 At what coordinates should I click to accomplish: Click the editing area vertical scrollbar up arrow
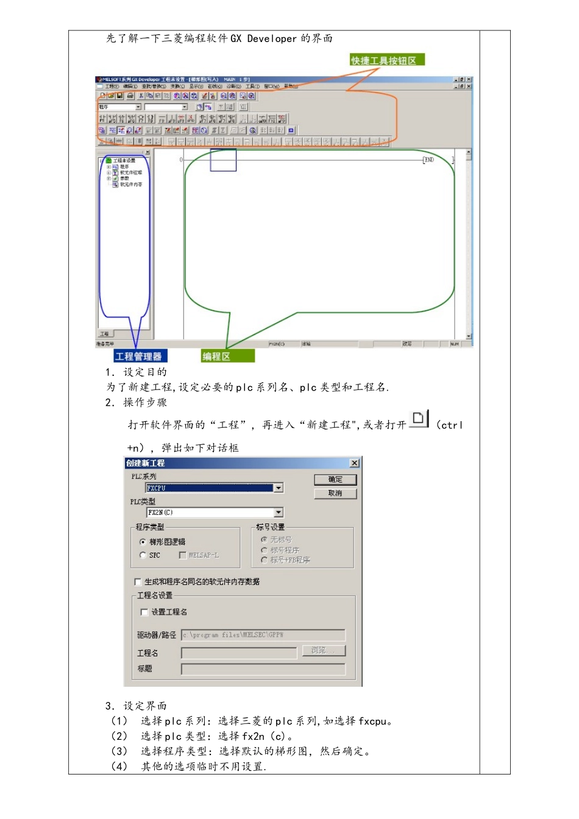click(x=469, y=152)
